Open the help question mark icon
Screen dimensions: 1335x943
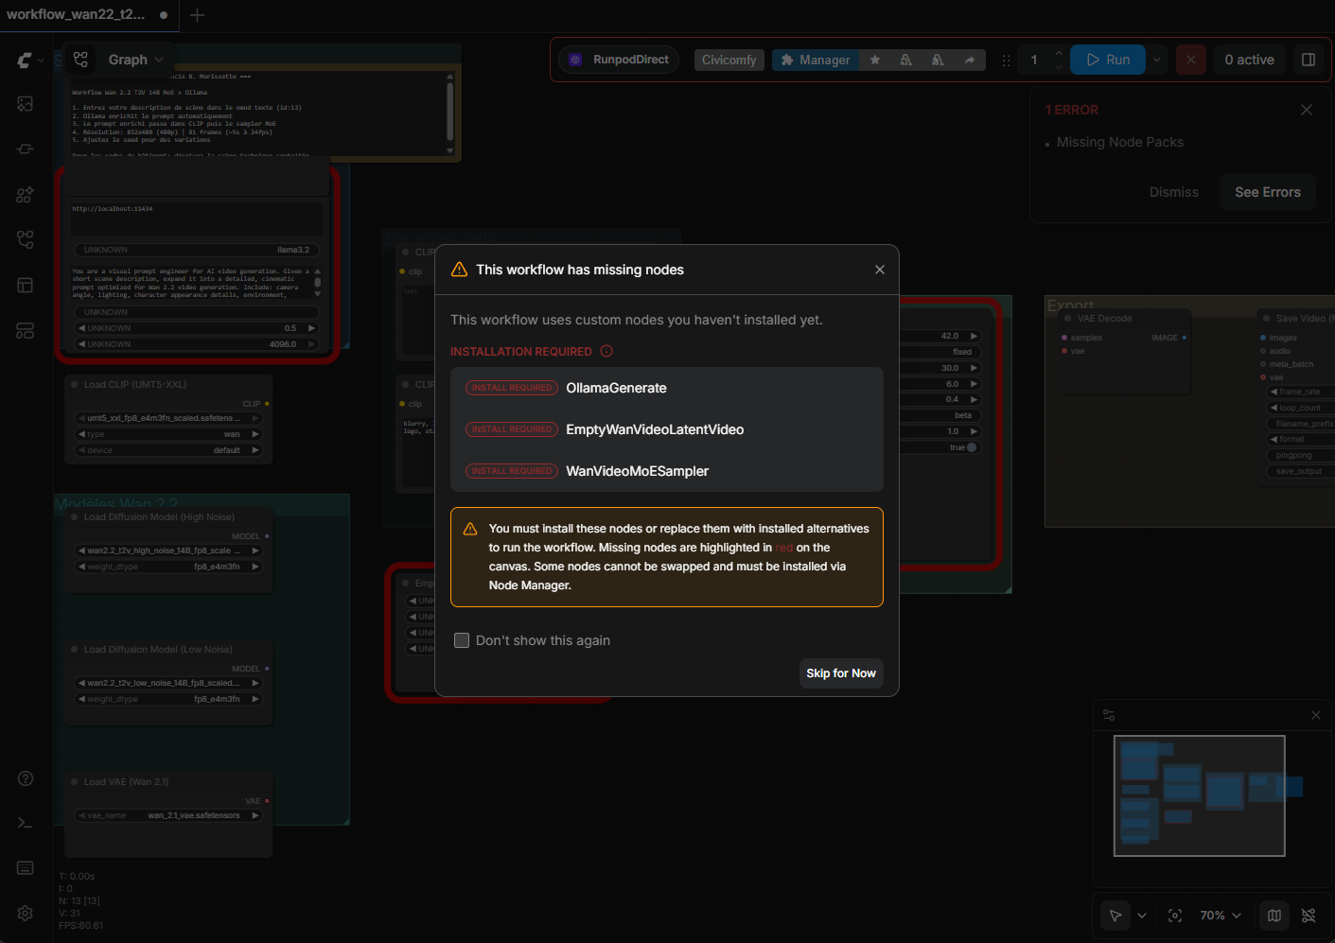pyautogui.click(x=26, y=778)
